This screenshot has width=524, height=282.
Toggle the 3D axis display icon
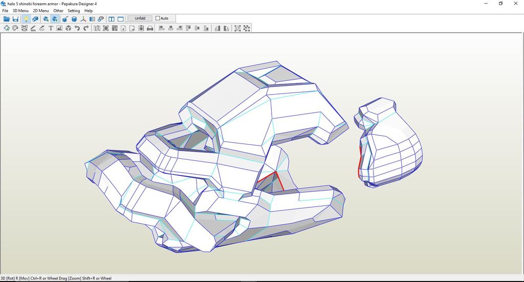(83, 19)
